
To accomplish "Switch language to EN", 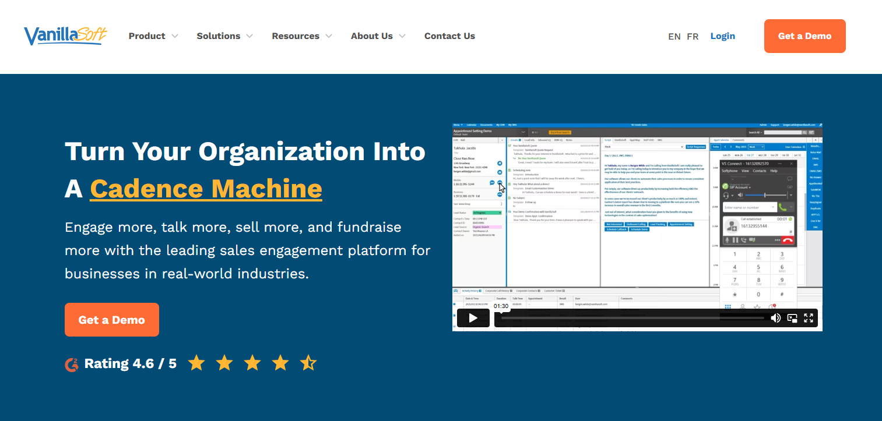I will (674, 36).
